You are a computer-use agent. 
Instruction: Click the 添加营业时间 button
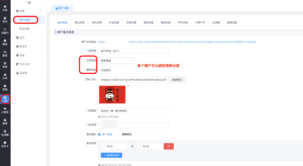pos(111,155)
